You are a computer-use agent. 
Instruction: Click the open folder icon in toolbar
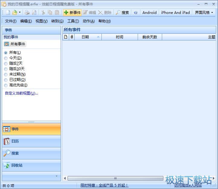click(x=14, y=12)
